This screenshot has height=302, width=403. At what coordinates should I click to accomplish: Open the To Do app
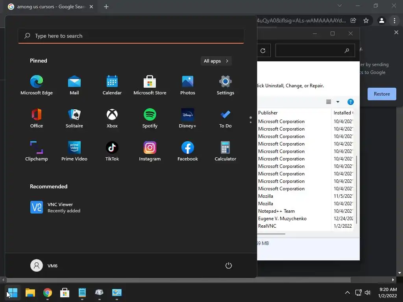tap(226, 118)
